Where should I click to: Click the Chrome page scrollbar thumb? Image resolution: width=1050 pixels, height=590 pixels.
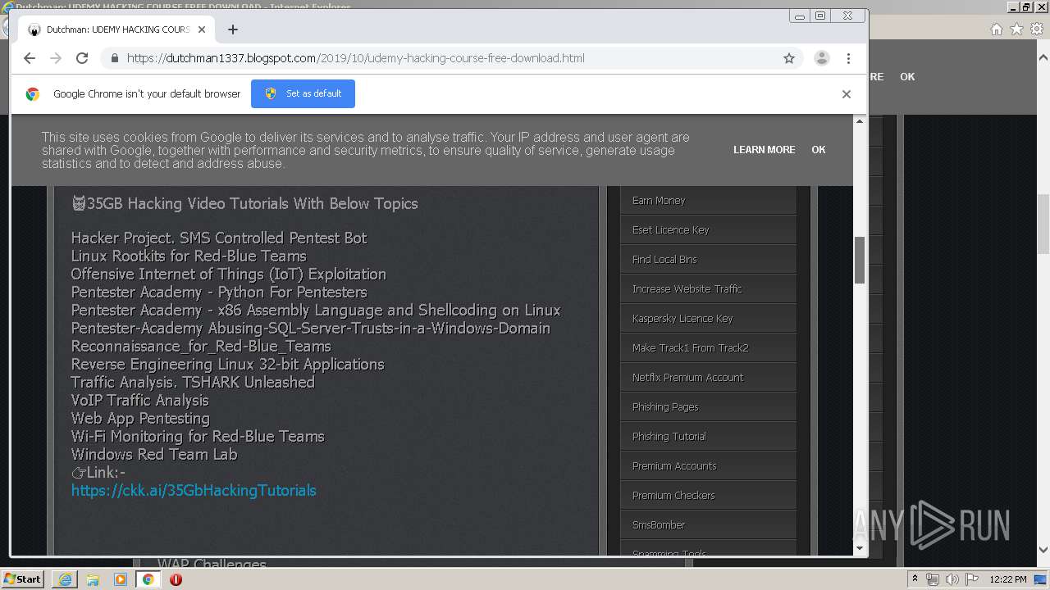click(860, 261)
